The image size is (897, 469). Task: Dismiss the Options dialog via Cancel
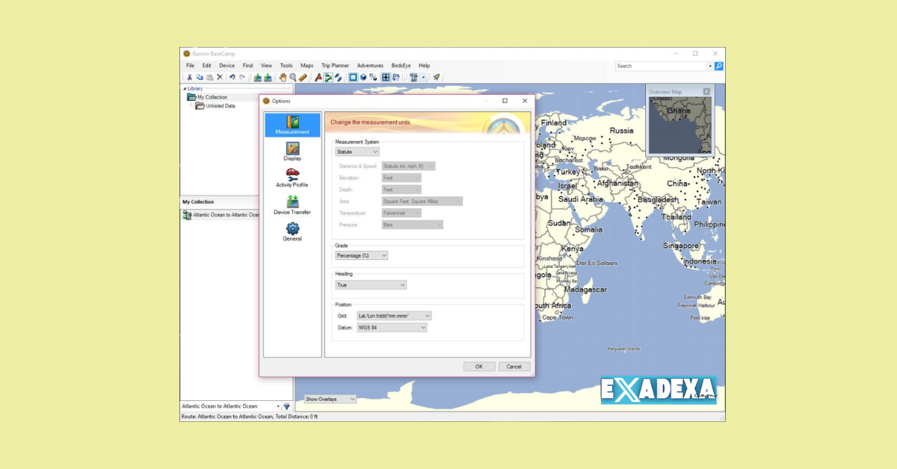tap(514, 366)
